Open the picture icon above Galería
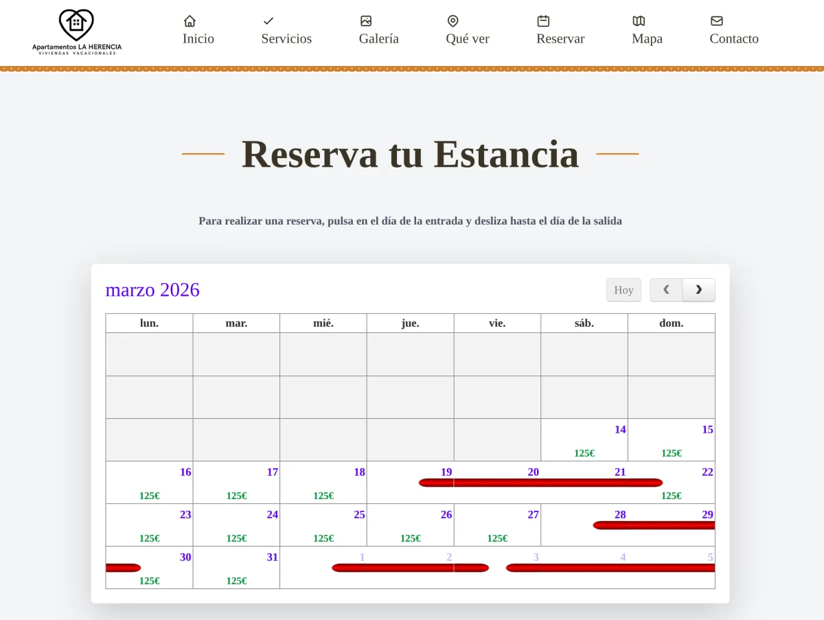 (366, 20)
